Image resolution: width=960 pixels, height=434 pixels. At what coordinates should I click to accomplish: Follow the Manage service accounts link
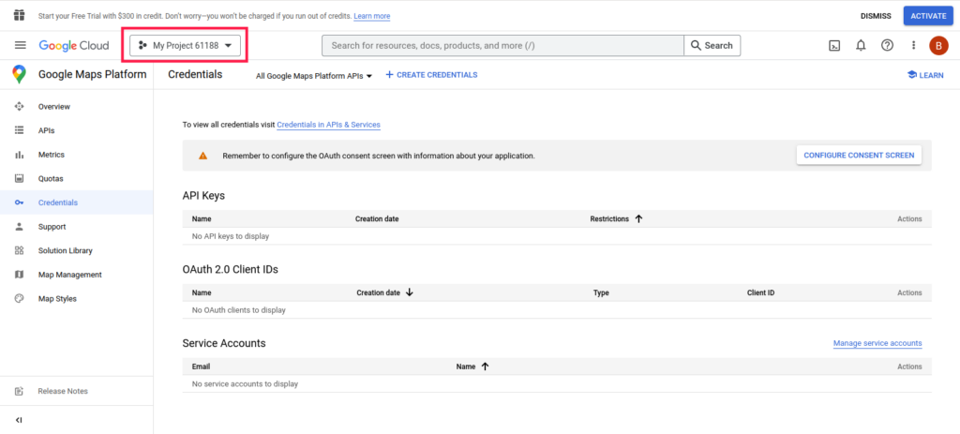pyautogui.click(x=877, y=343)
